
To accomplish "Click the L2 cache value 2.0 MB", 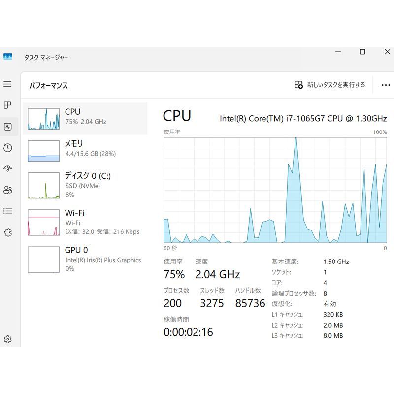I will [x=333, y=325].
